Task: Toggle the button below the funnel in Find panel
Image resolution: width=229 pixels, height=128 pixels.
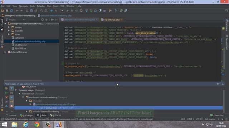Action: coord(11,93)
